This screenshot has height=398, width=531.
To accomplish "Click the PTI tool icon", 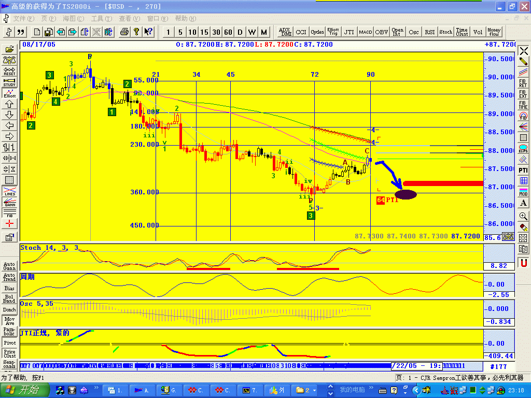I will pos(524,169).
